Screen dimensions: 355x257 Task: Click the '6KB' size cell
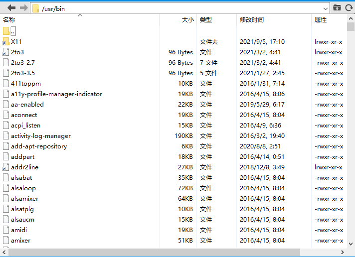[187, 146]
